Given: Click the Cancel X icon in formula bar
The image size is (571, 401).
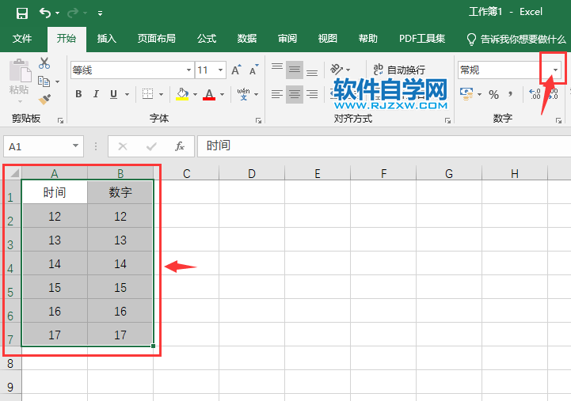Looking at the screenshot, I should [x=123, y=146].
